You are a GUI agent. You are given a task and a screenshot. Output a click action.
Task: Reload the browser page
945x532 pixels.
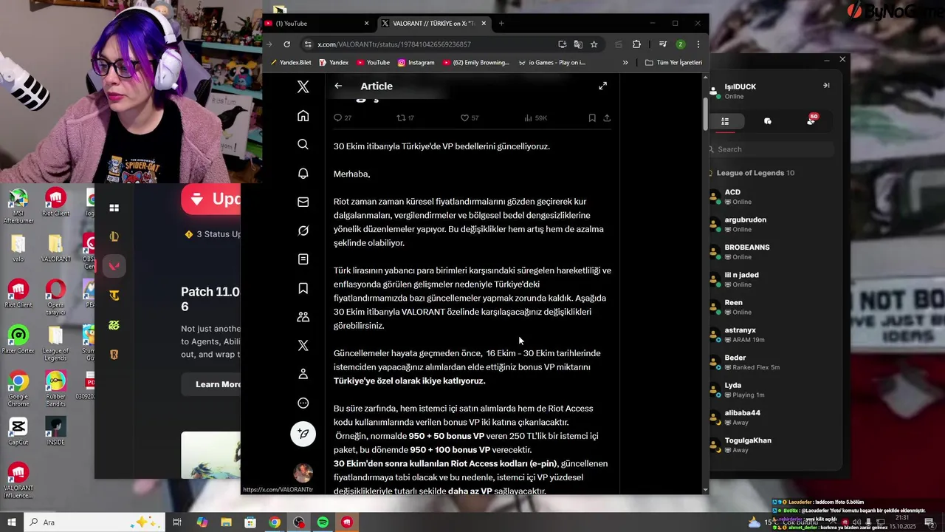[x=287, y=44]
